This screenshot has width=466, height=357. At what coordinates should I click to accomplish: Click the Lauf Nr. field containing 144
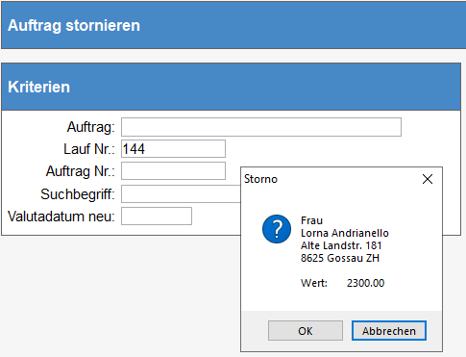(173, 149)
